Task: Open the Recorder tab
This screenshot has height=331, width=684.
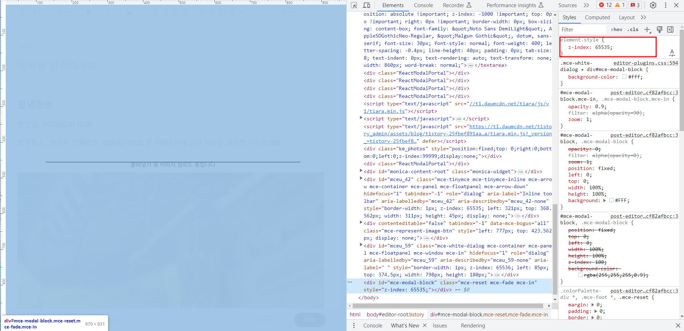Action: coord(457,5)
